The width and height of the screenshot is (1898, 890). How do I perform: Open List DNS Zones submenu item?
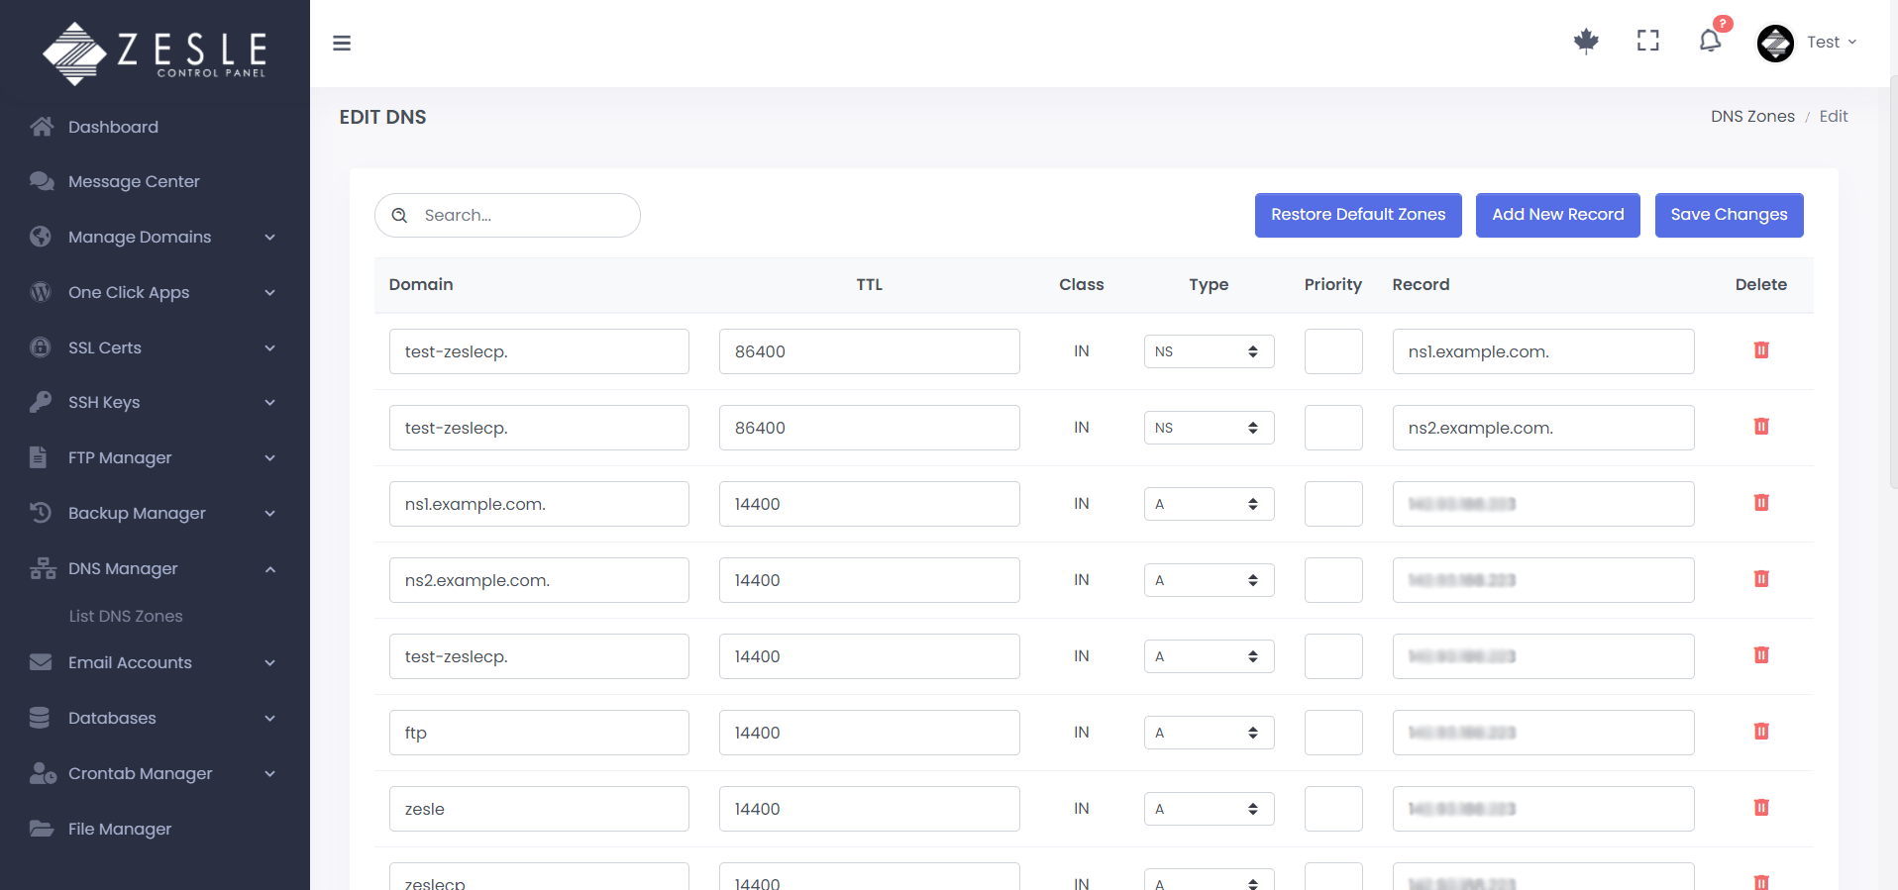[x=126, y=616]
